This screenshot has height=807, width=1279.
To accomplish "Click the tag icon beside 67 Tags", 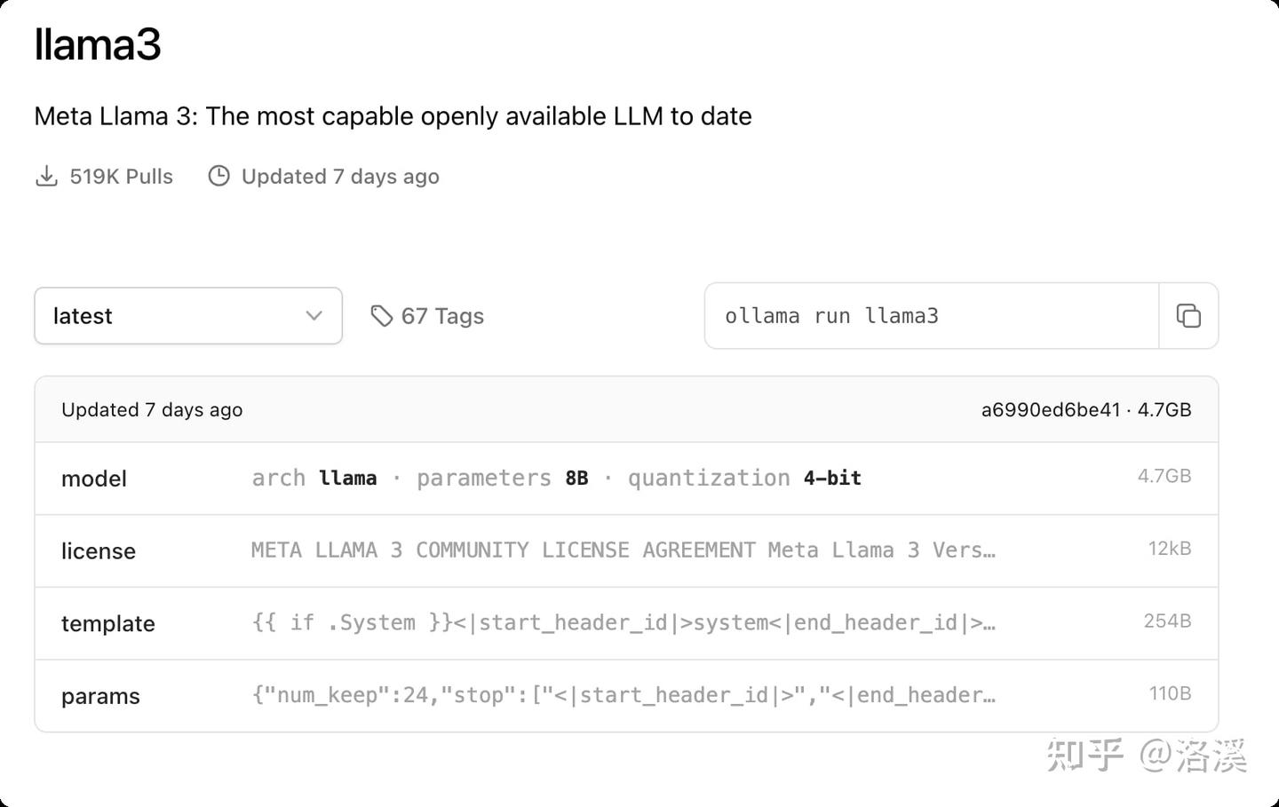I will point(382,316).
